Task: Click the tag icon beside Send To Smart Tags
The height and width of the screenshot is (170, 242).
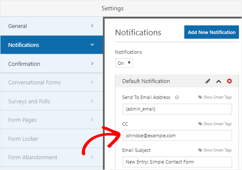Action: coord(200,97)
